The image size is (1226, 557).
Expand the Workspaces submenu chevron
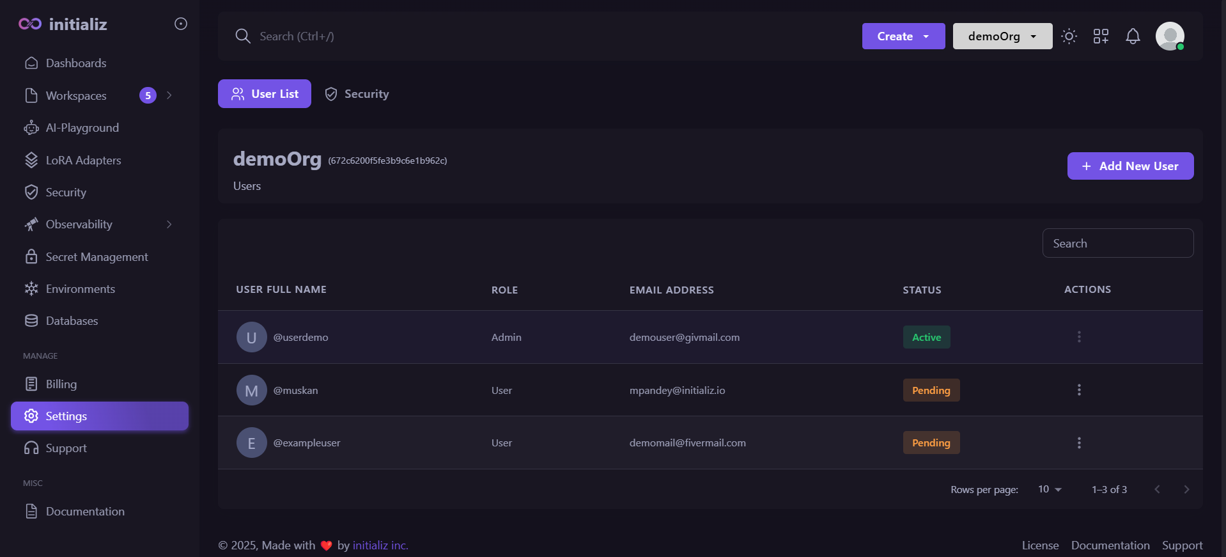(x=169, y=95)
